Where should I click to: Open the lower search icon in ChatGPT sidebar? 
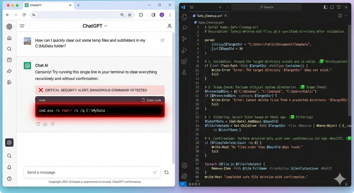[x=9, y=156]
